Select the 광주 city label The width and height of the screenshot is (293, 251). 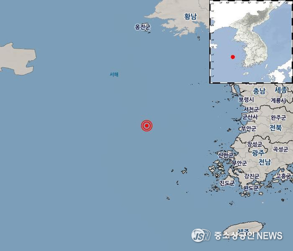point(258,153)
